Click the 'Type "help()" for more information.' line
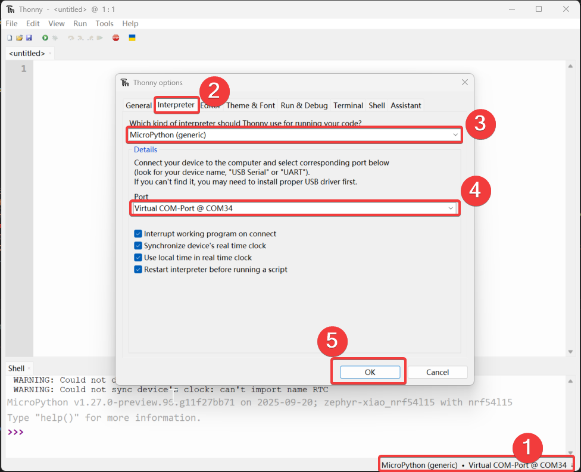 tap(104, 418)
